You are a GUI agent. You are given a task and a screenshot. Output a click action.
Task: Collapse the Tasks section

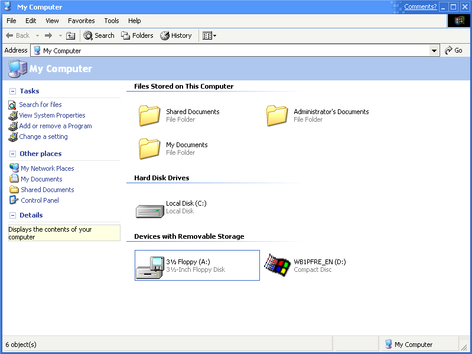click(x=13, y=91)
